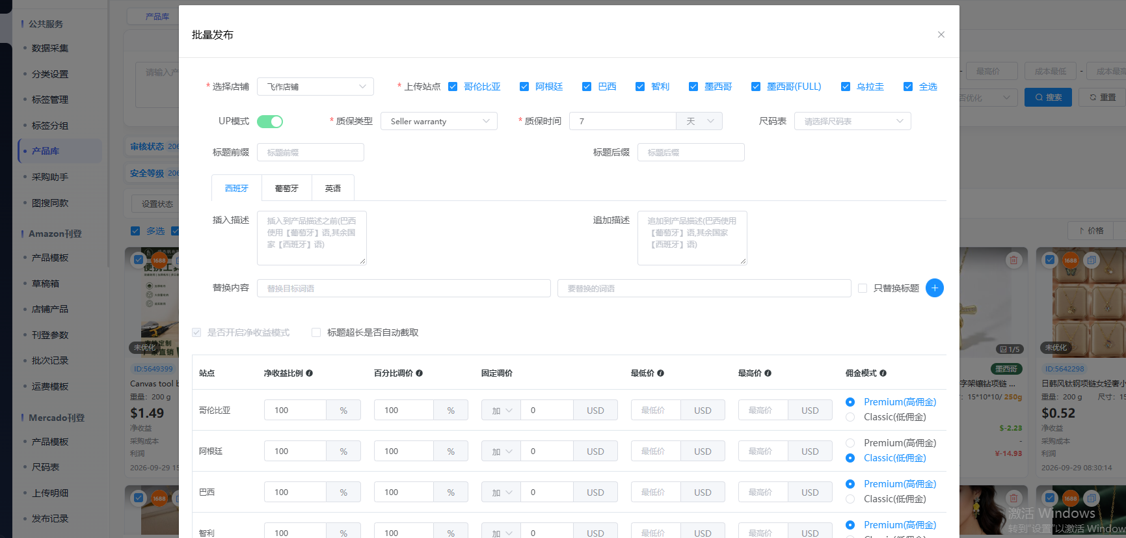Click the copy icon on product ID:5642298 card
The width and height of the screenshot is (1126, 538).
1092,260
